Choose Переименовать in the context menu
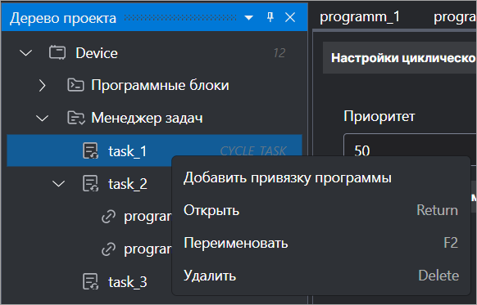The height and width of the screenshot is (305, 477). [321, 243]
